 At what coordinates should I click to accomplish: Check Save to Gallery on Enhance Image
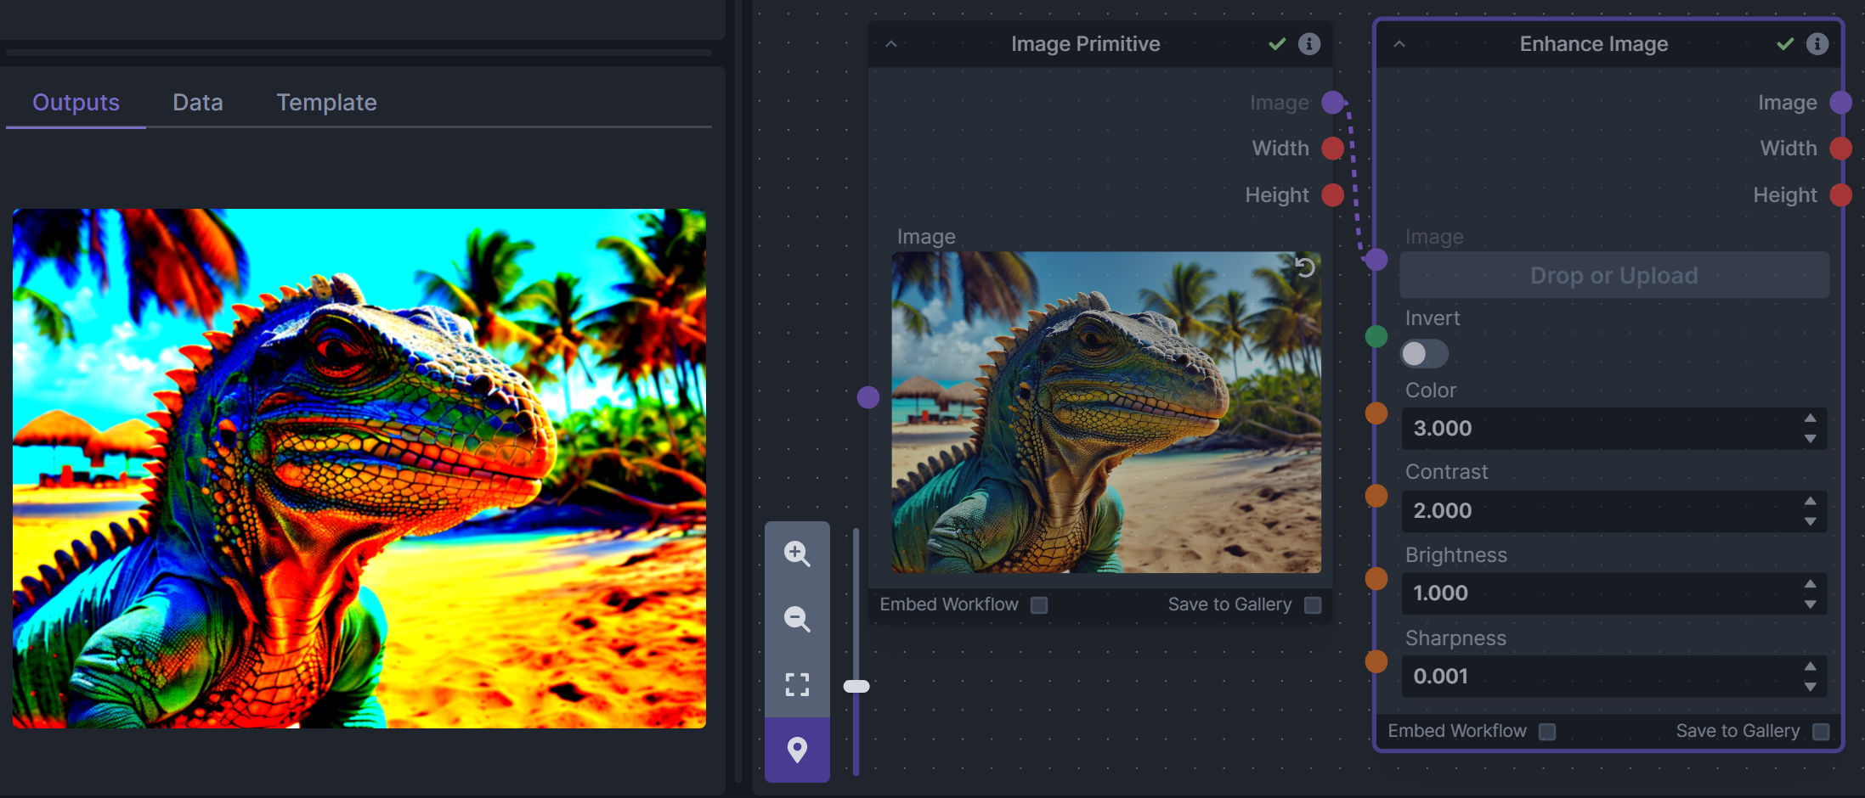click(1821, 732)
